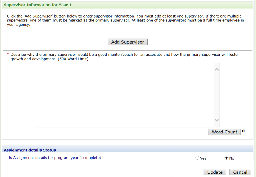This screenshot has height=177, width=256.
Task: Click the 'Is Assignment details complete?' question label
Action: 55,158
